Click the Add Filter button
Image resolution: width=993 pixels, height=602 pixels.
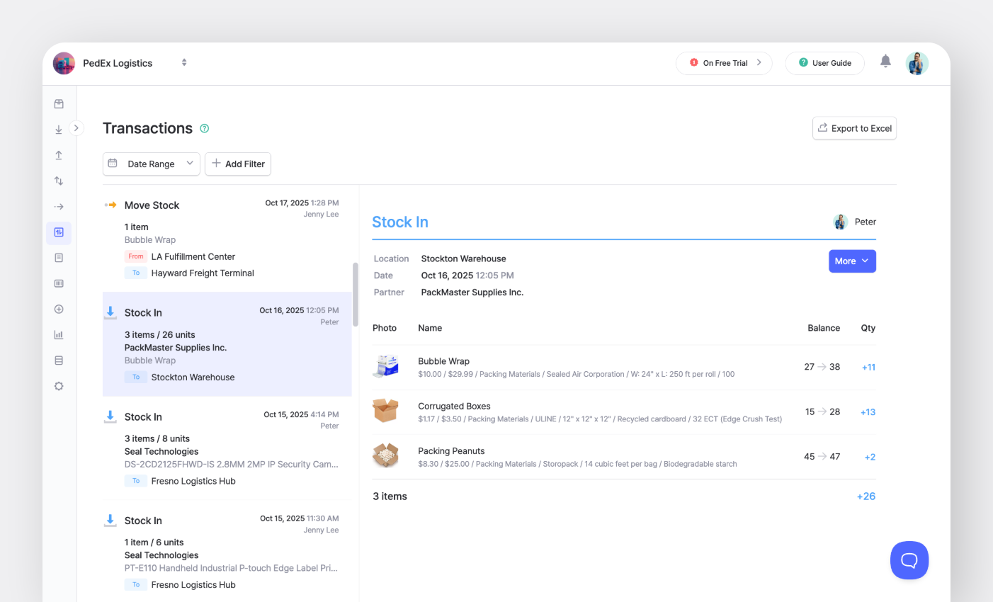(x=238, y=164)
